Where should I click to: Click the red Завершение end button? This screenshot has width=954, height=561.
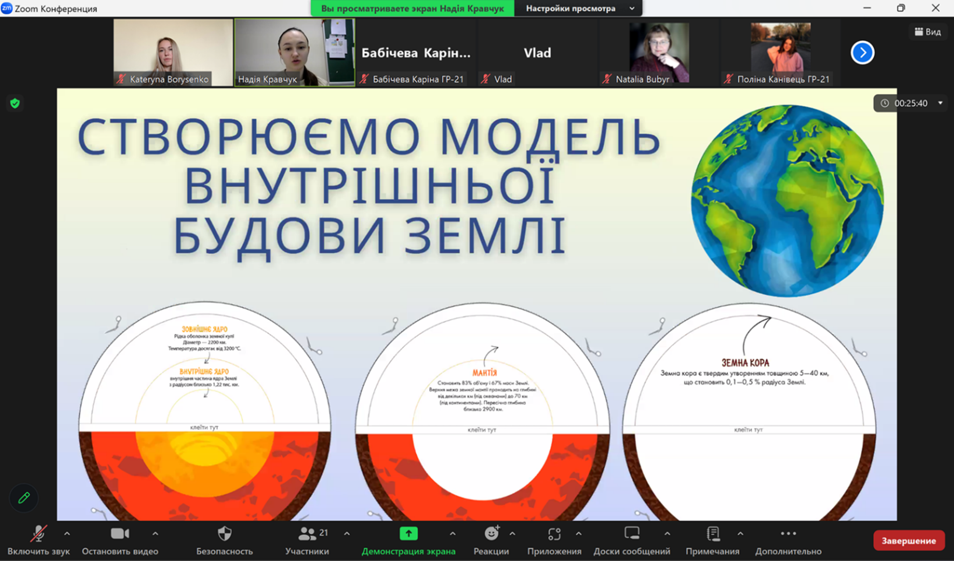pos(908,541)
